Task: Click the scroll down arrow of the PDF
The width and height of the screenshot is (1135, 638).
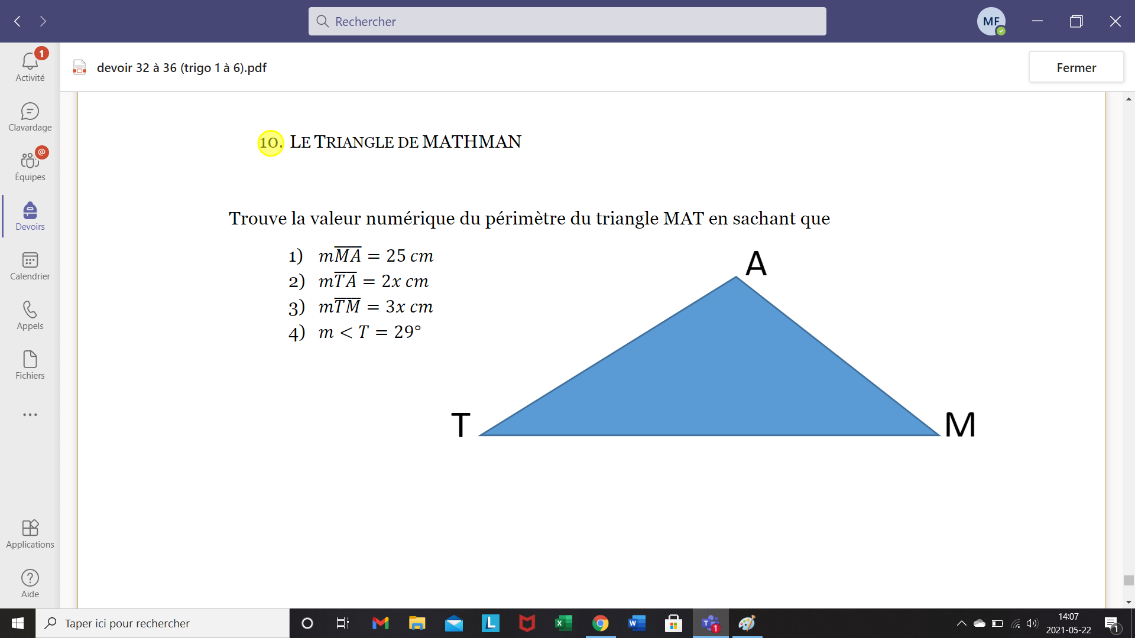Action: pos(1128,602)
